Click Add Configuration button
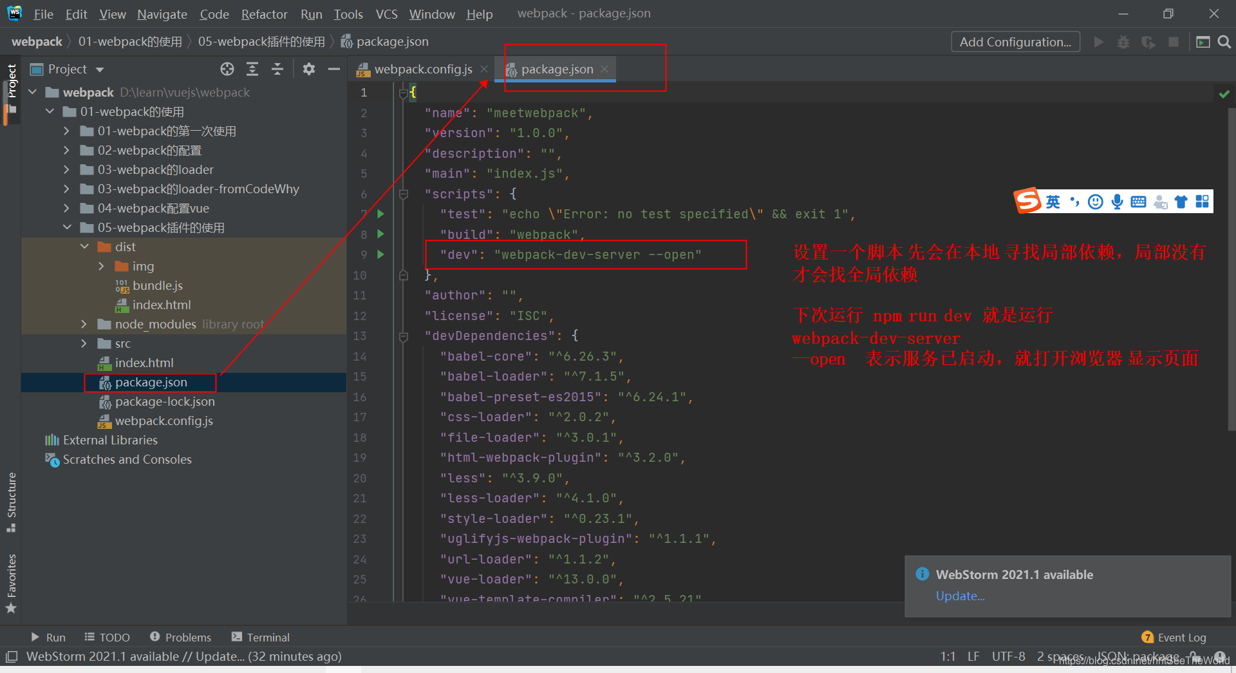The image size is (1236, 673). coord(1015,42)
